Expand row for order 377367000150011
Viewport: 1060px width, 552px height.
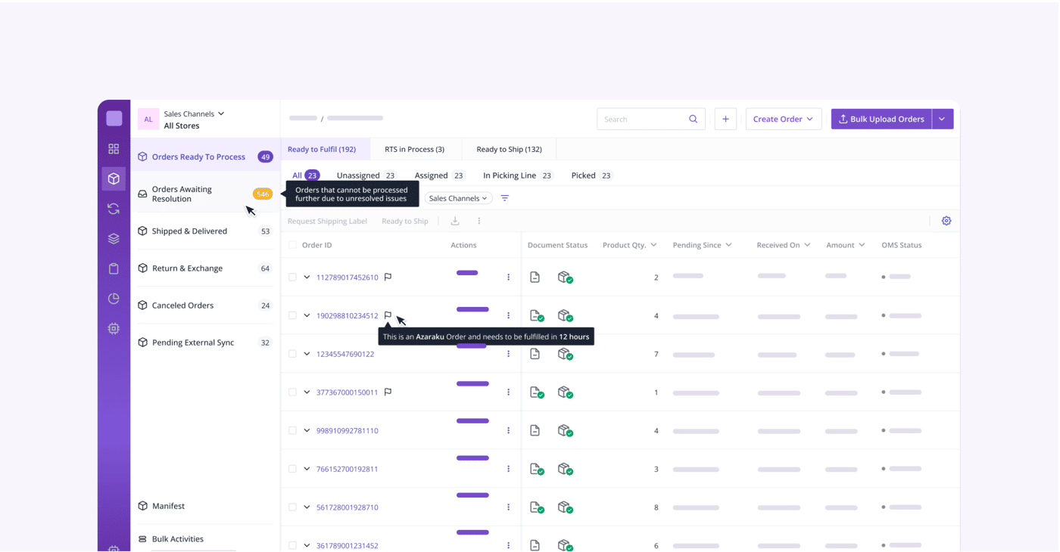(307, 392)
